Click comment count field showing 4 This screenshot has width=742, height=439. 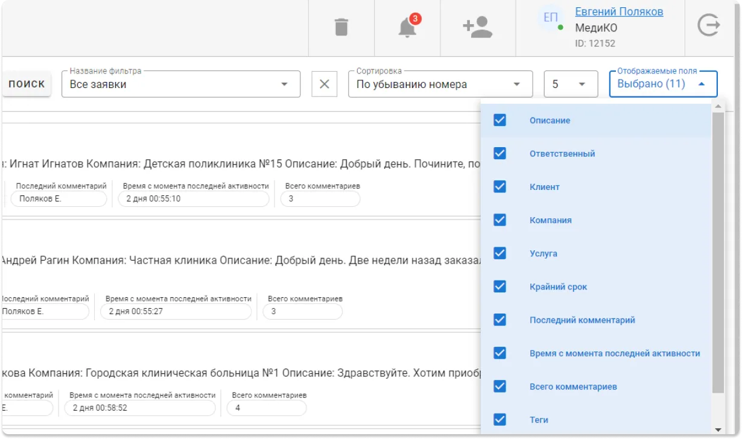[267, 408]
